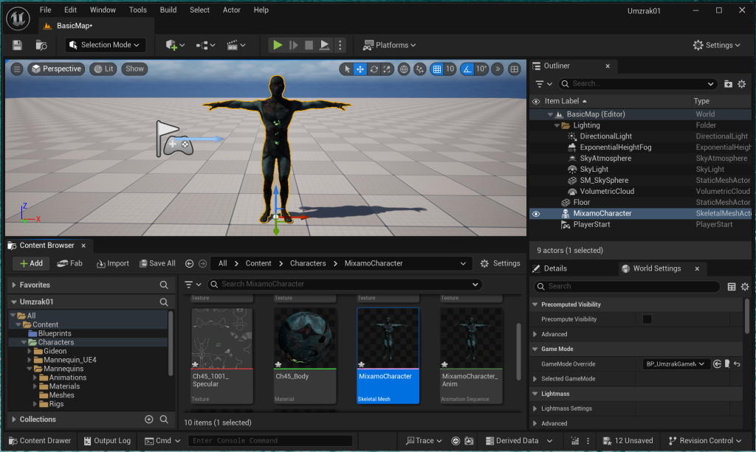Open the play options three-dot menu
Image resolution: width=756 pixels, height=452 pixels.
click(x=340, y=45)
